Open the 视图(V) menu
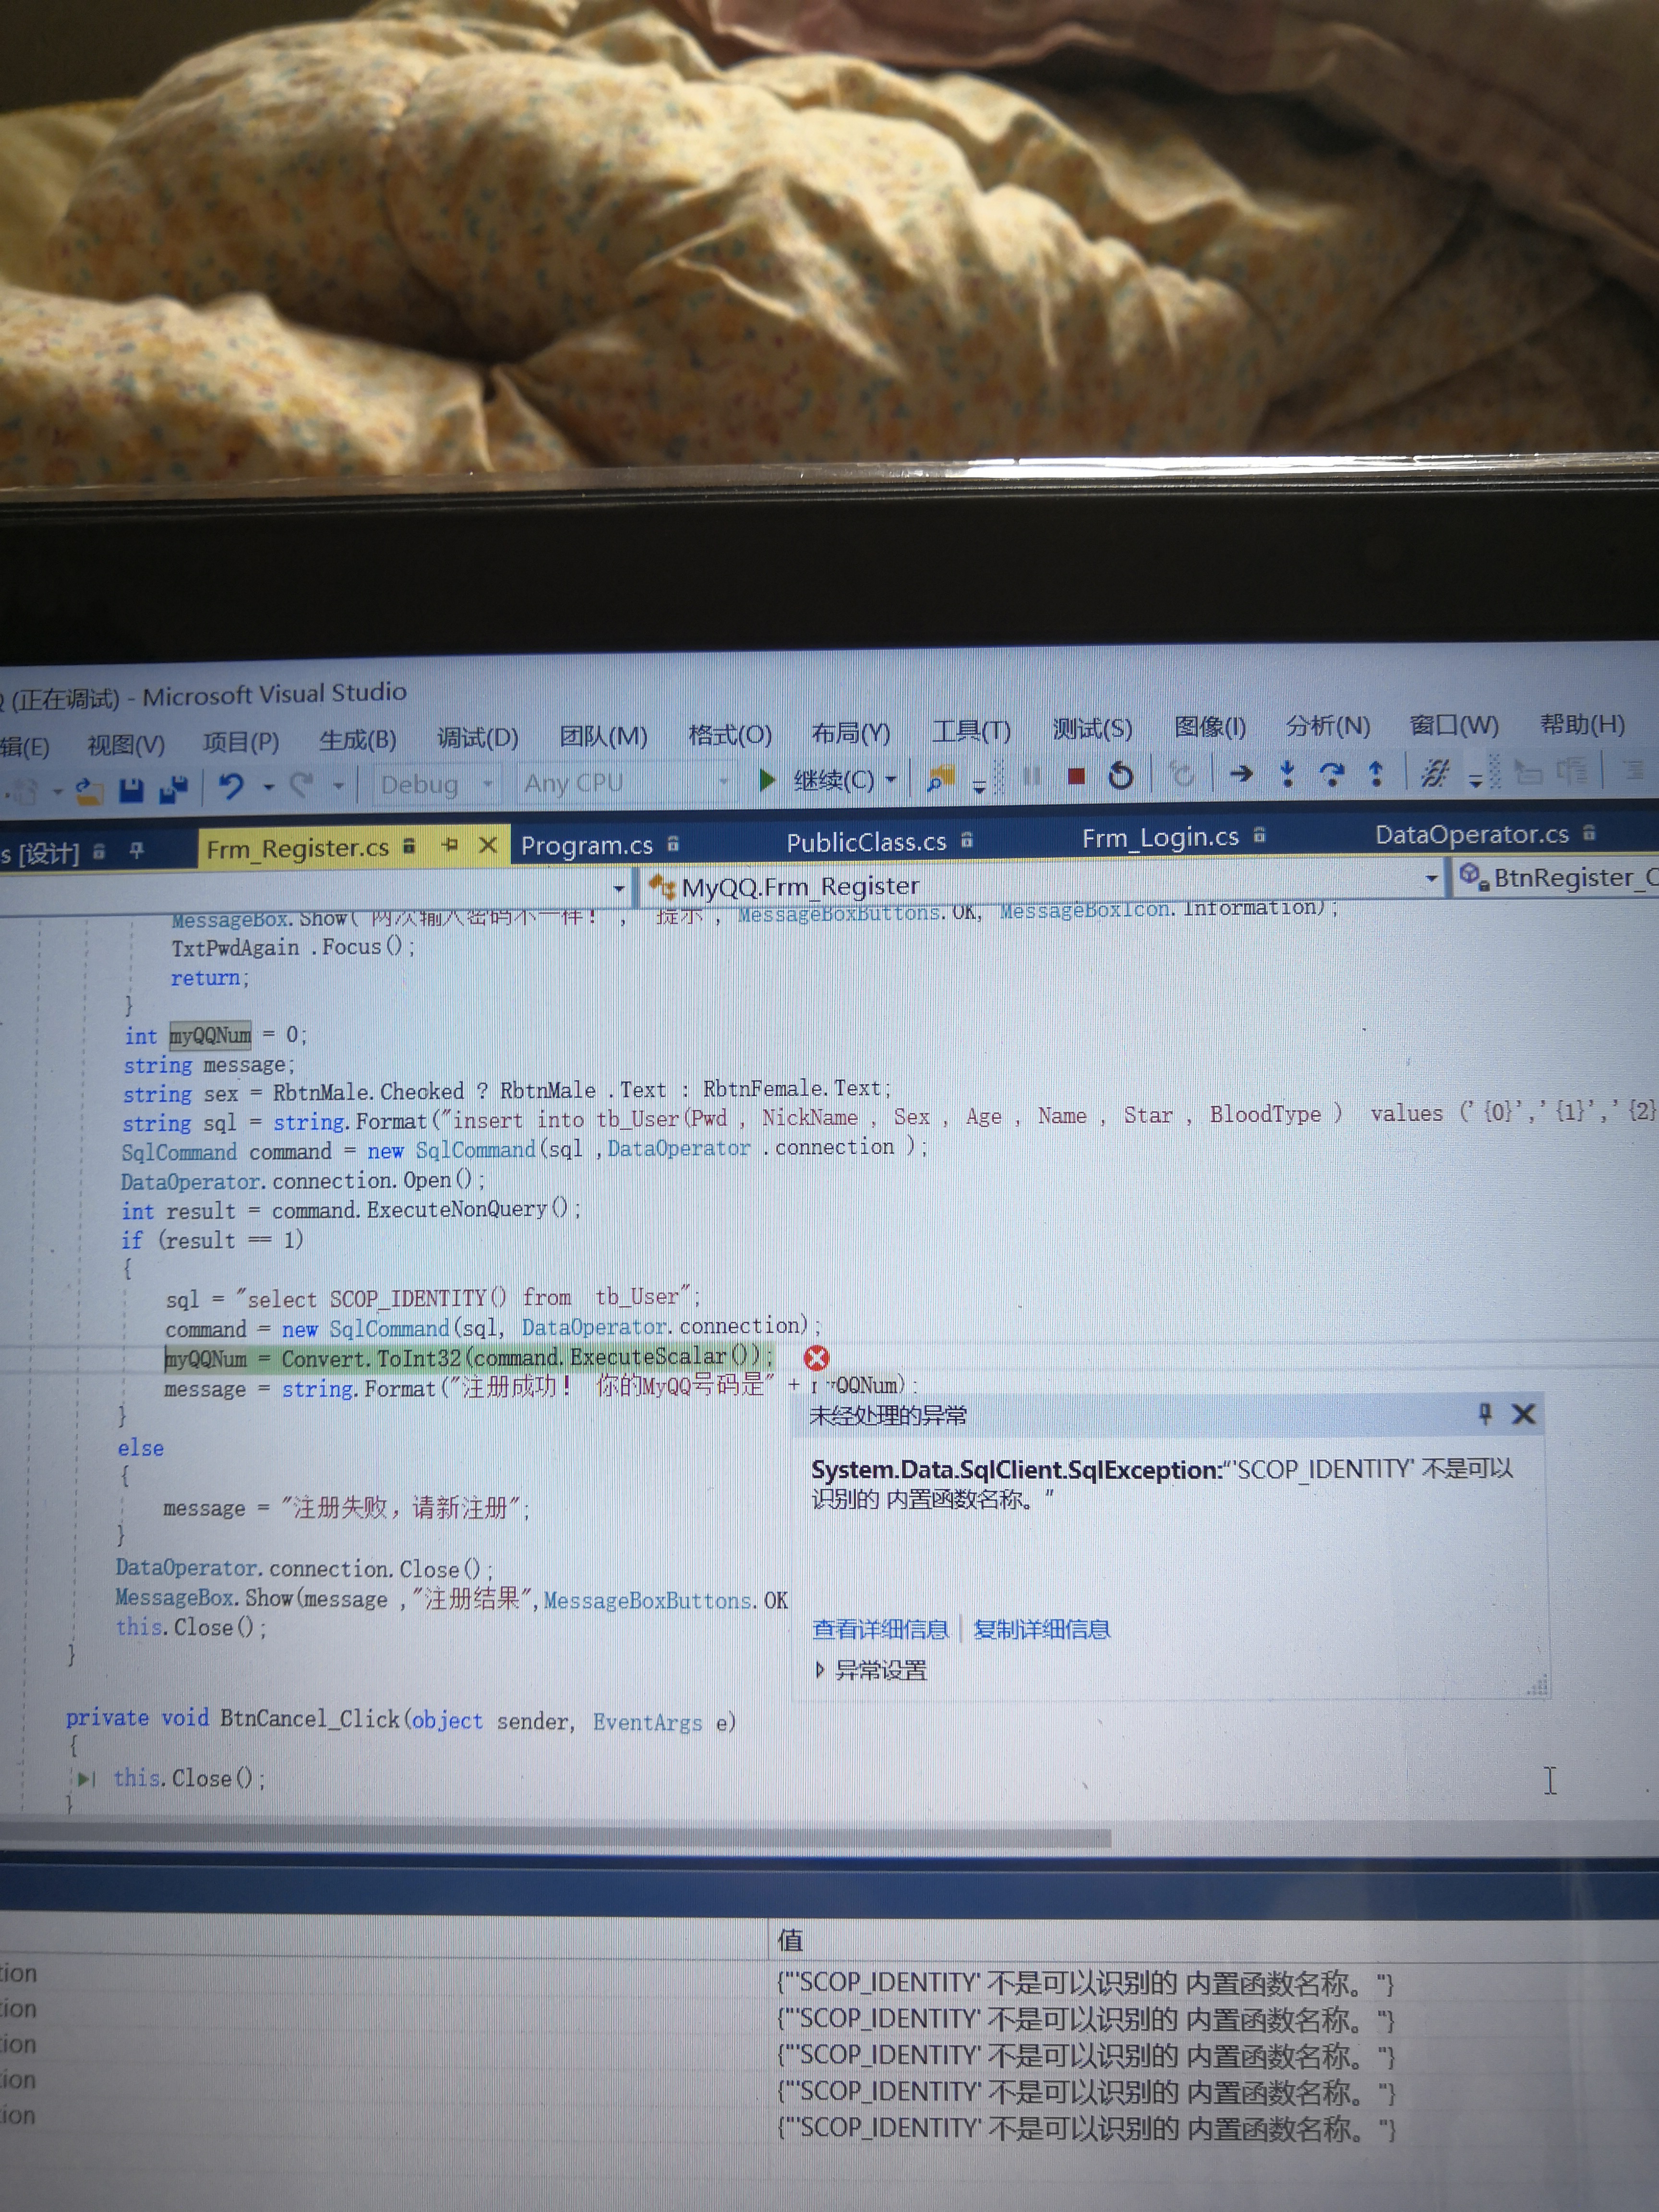Image resolution: width=1659 pixels, height=2212 pixels. (126, 745)
